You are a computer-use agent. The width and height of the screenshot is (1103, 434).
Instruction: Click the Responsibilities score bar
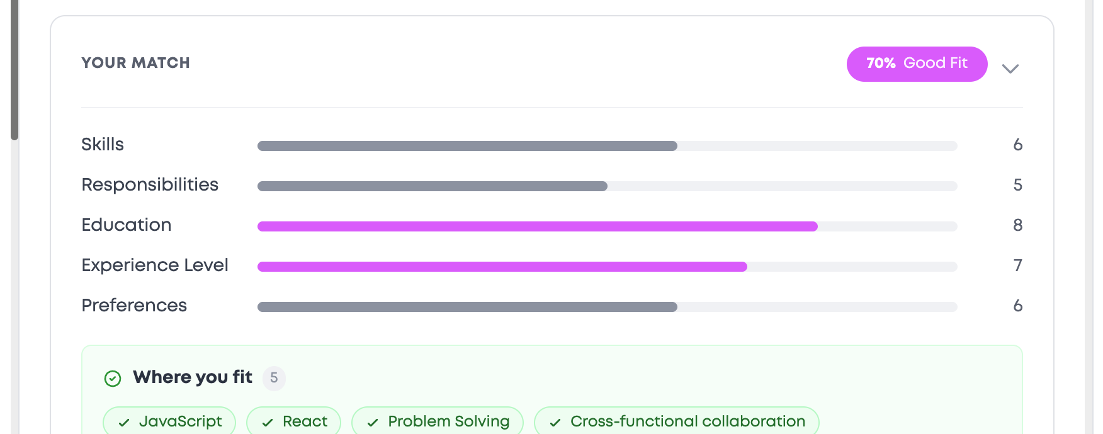(x=608, y=186)
